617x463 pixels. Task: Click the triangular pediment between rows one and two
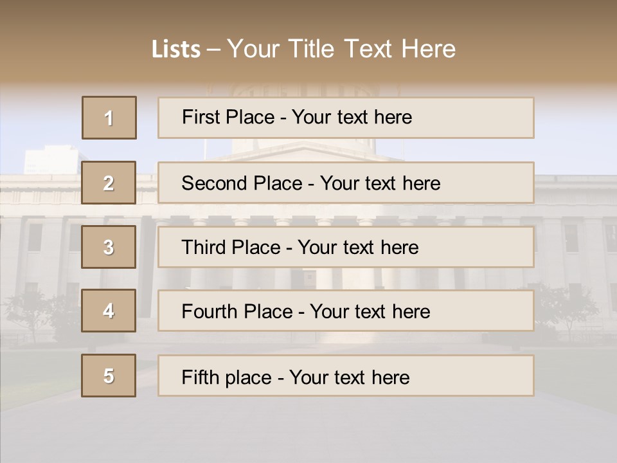tap(302, 152)
